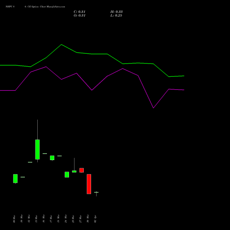
Task: Click the high value H: 0.33
Action: pos(116,12)
